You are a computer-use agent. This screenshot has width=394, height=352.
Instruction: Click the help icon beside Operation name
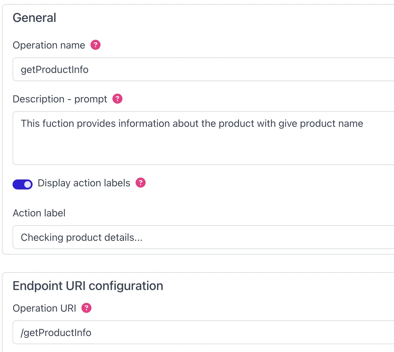click(x=96, y=45)
